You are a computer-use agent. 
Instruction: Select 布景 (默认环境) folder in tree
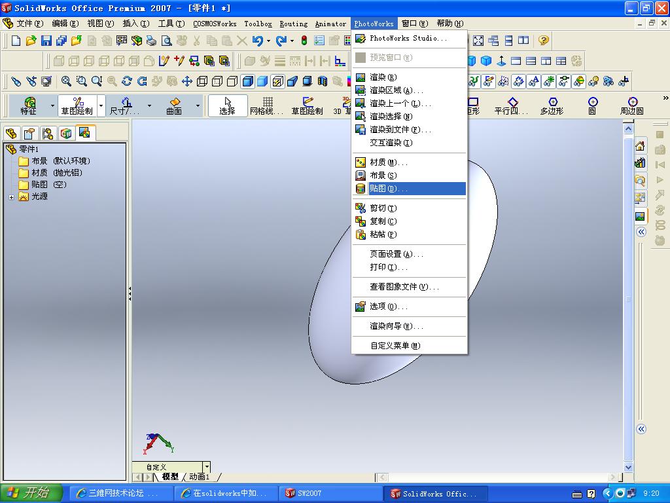click(54, 161)
